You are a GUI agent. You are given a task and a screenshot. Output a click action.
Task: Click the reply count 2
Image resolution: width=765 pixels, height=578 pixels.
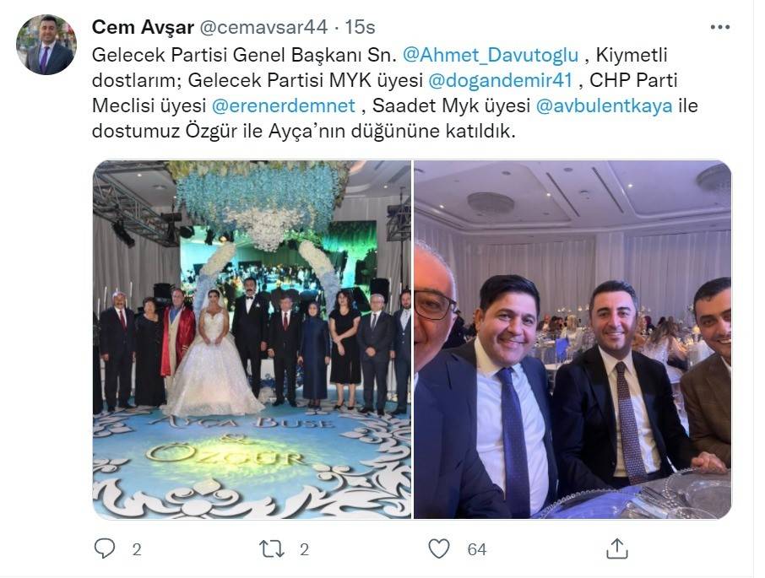click(x=137, y=550)
